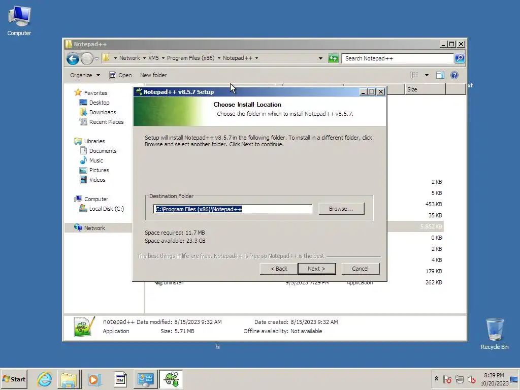Viewport: 520px width, 390px height.
Task: Click the VM5 breadcrumb segment
Action: point(153,58)
